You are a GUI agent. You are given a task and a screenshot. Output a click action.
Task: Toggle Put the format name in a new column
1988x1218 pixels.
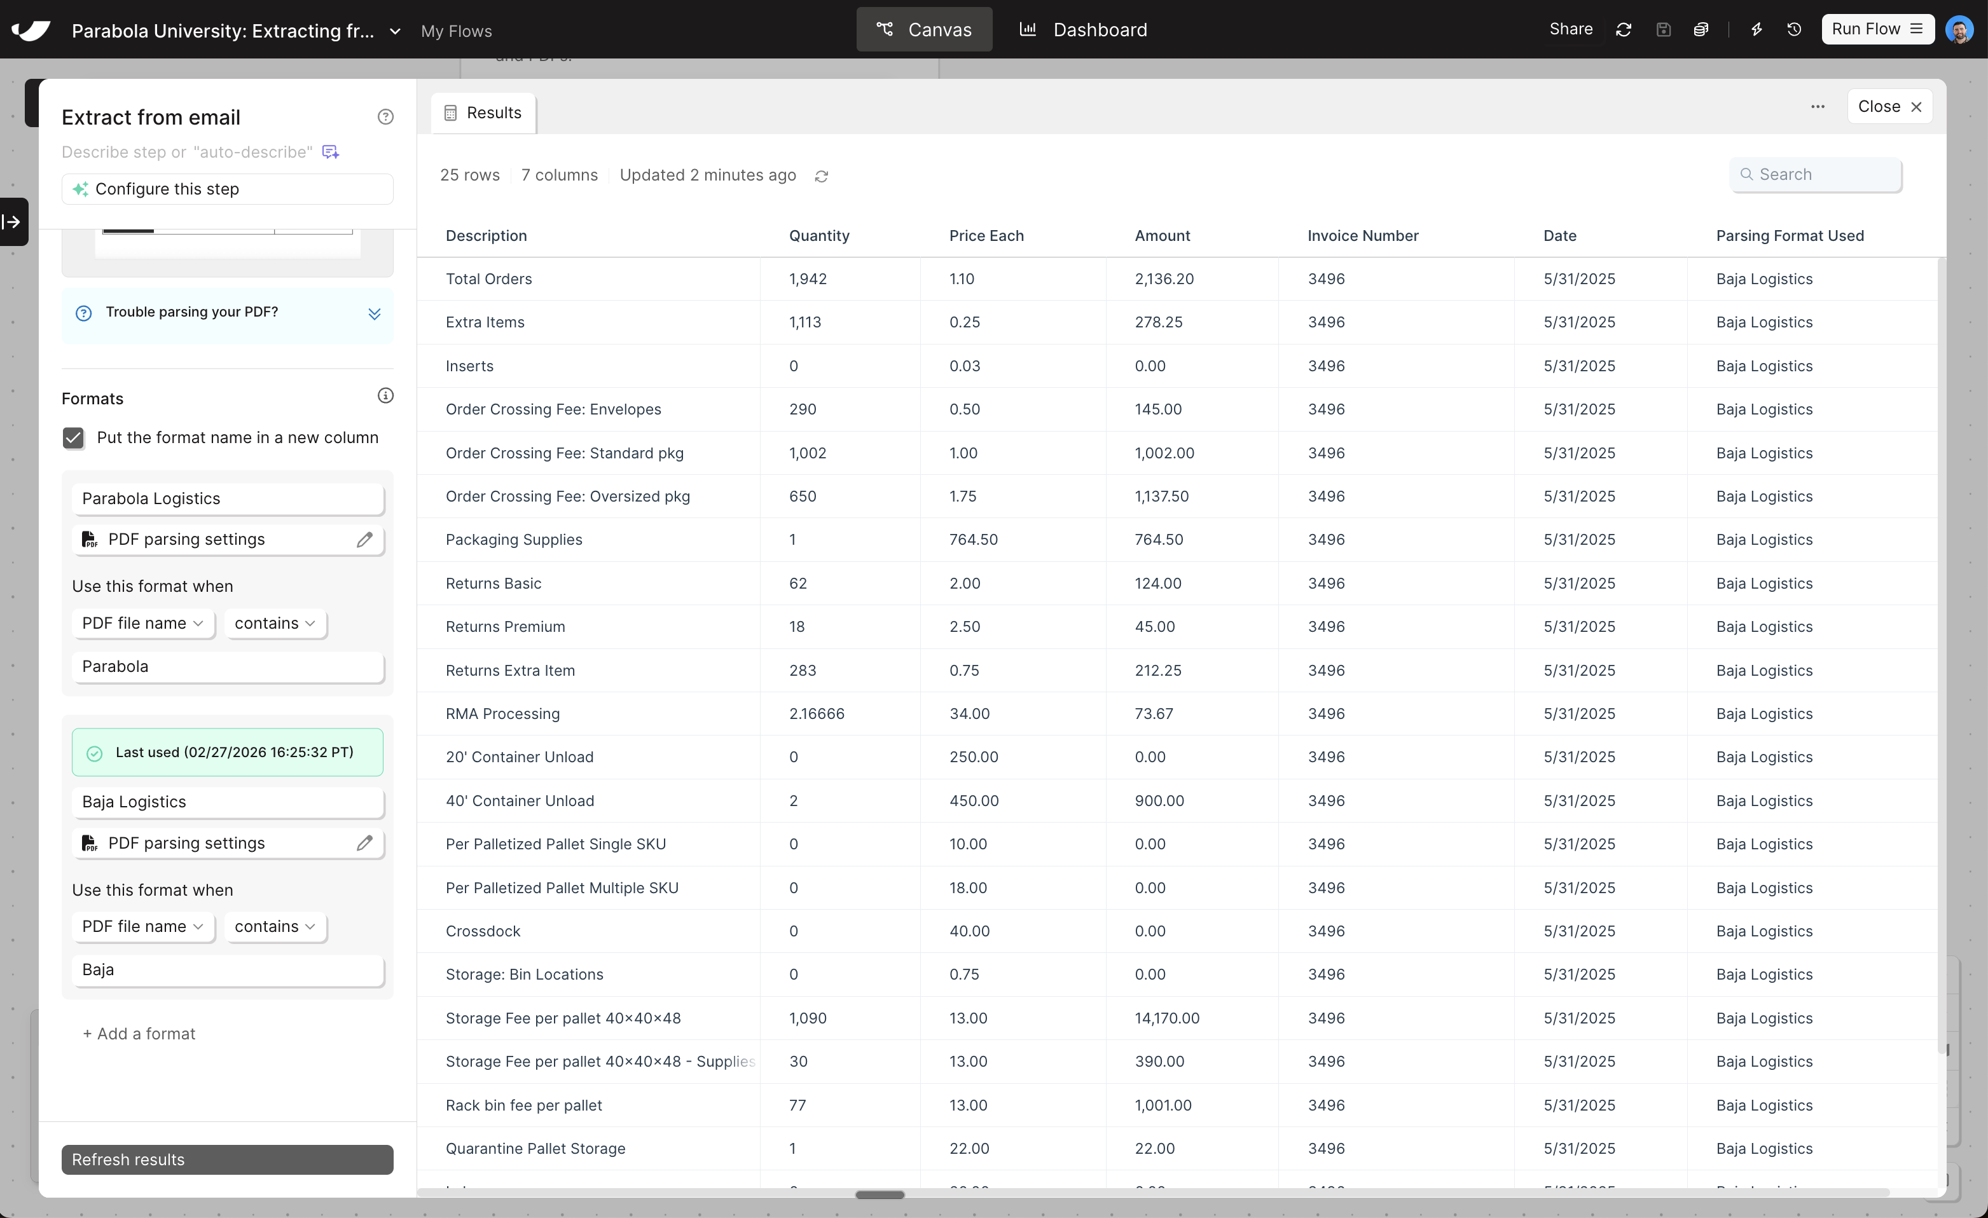coord(73,438)
